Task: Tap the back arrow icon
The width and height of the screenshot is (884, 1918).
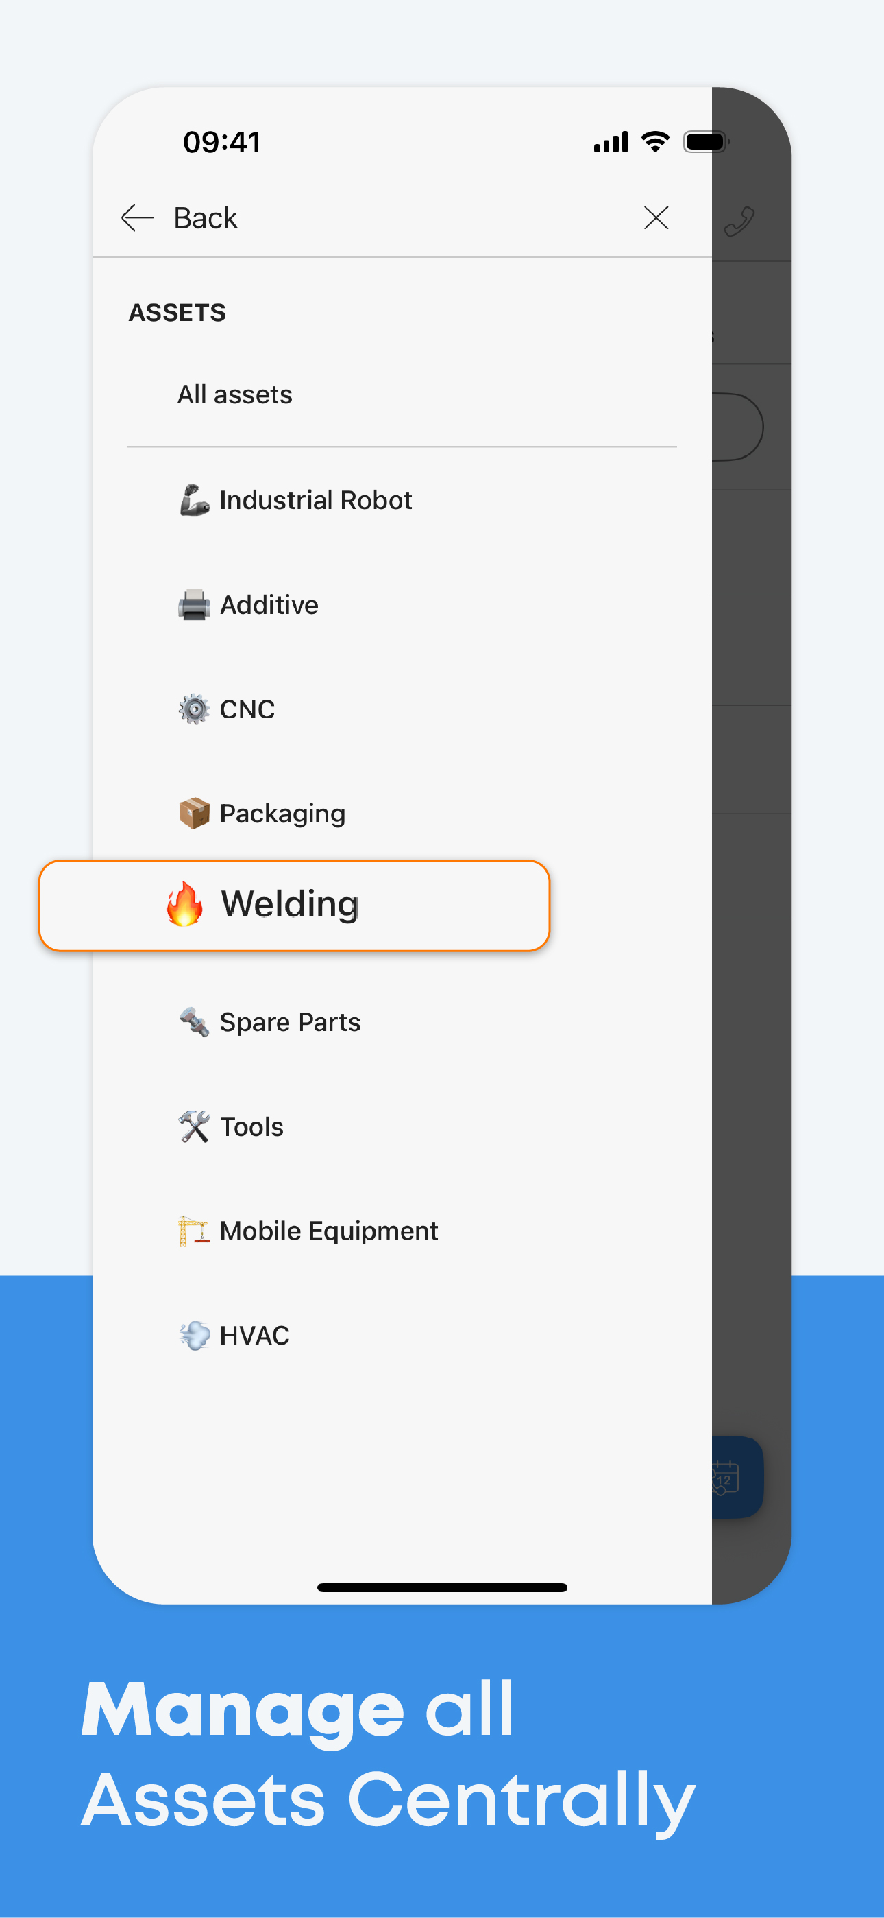Action: 137,218
